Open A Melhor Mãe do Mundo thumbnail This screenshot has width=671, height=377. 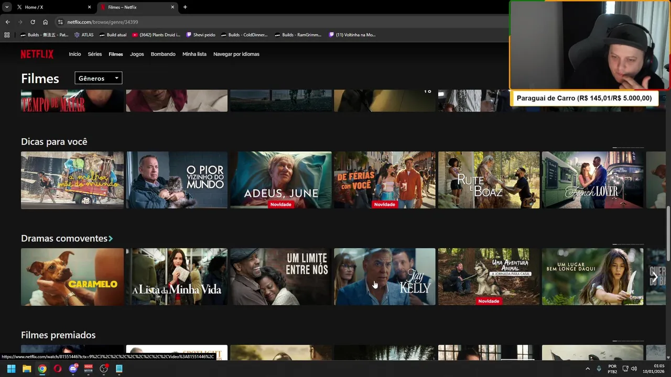tap(72, 180)
